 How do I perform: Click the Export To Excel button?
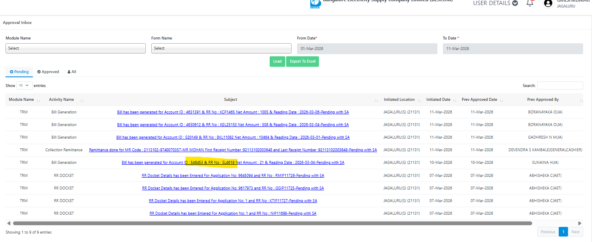point(303,61)
